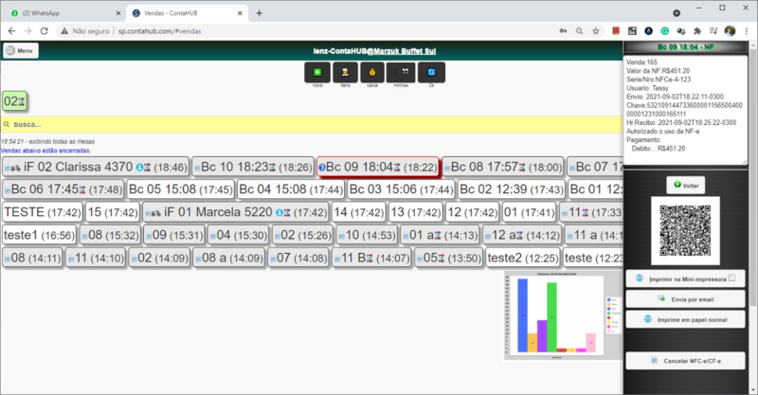The height and width of the screenshot is (395, 758).
Task: Open sale 13 (17:42)
Action: coord(416,212)
